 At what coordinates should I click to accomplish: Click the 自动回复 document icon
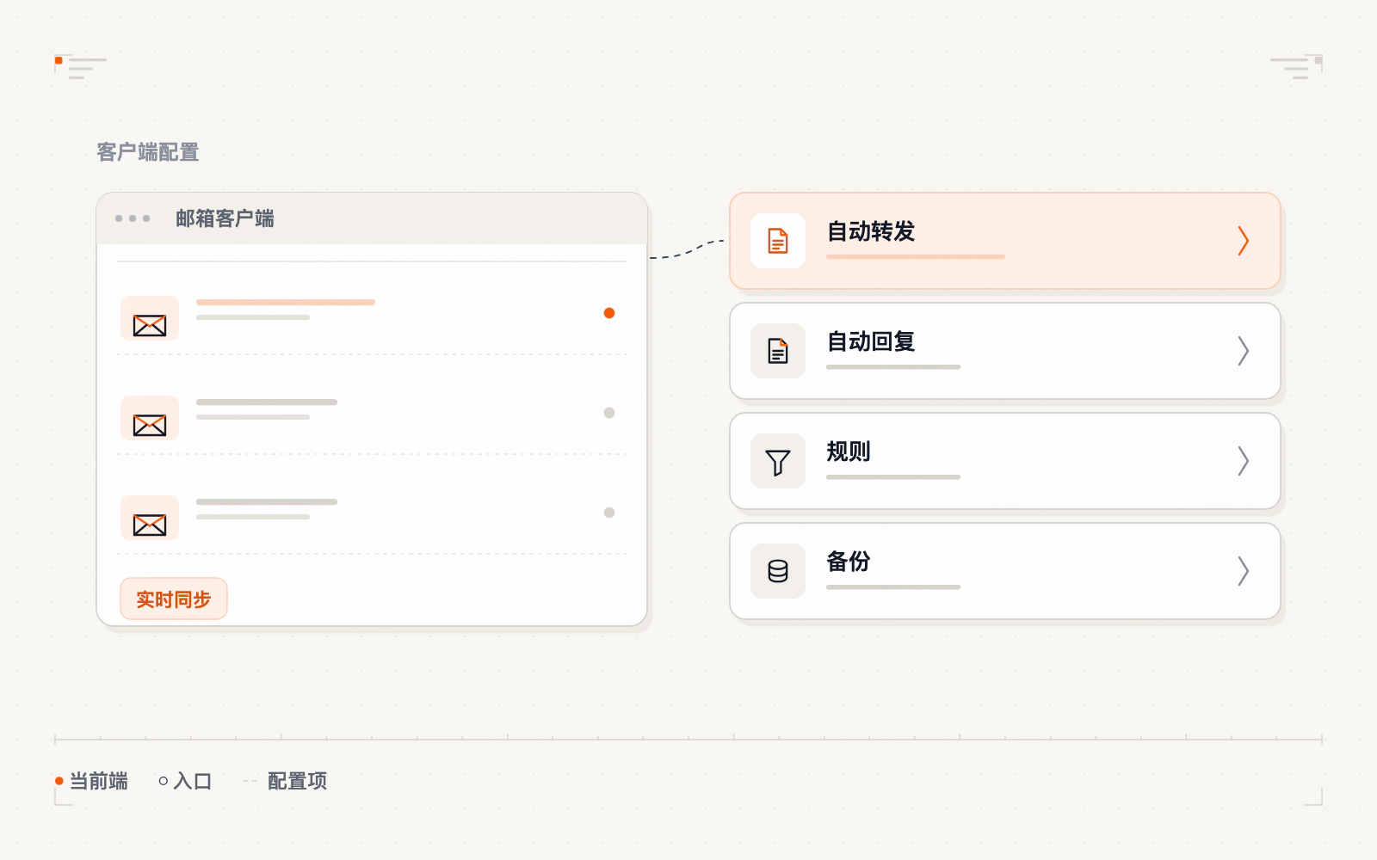(778, 351)
